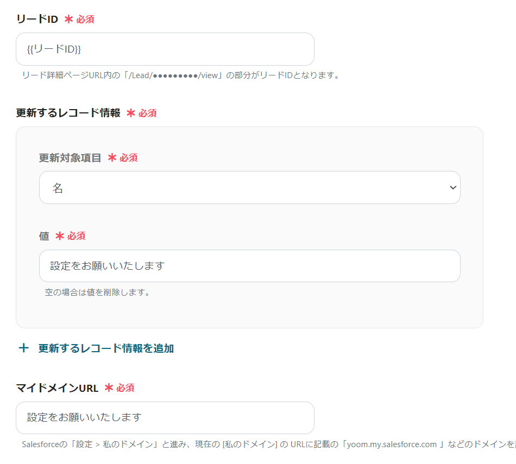This screenshot has height=464, width=516.
Task: Click the plus icon for adding record info
Action: click(24, 348)
